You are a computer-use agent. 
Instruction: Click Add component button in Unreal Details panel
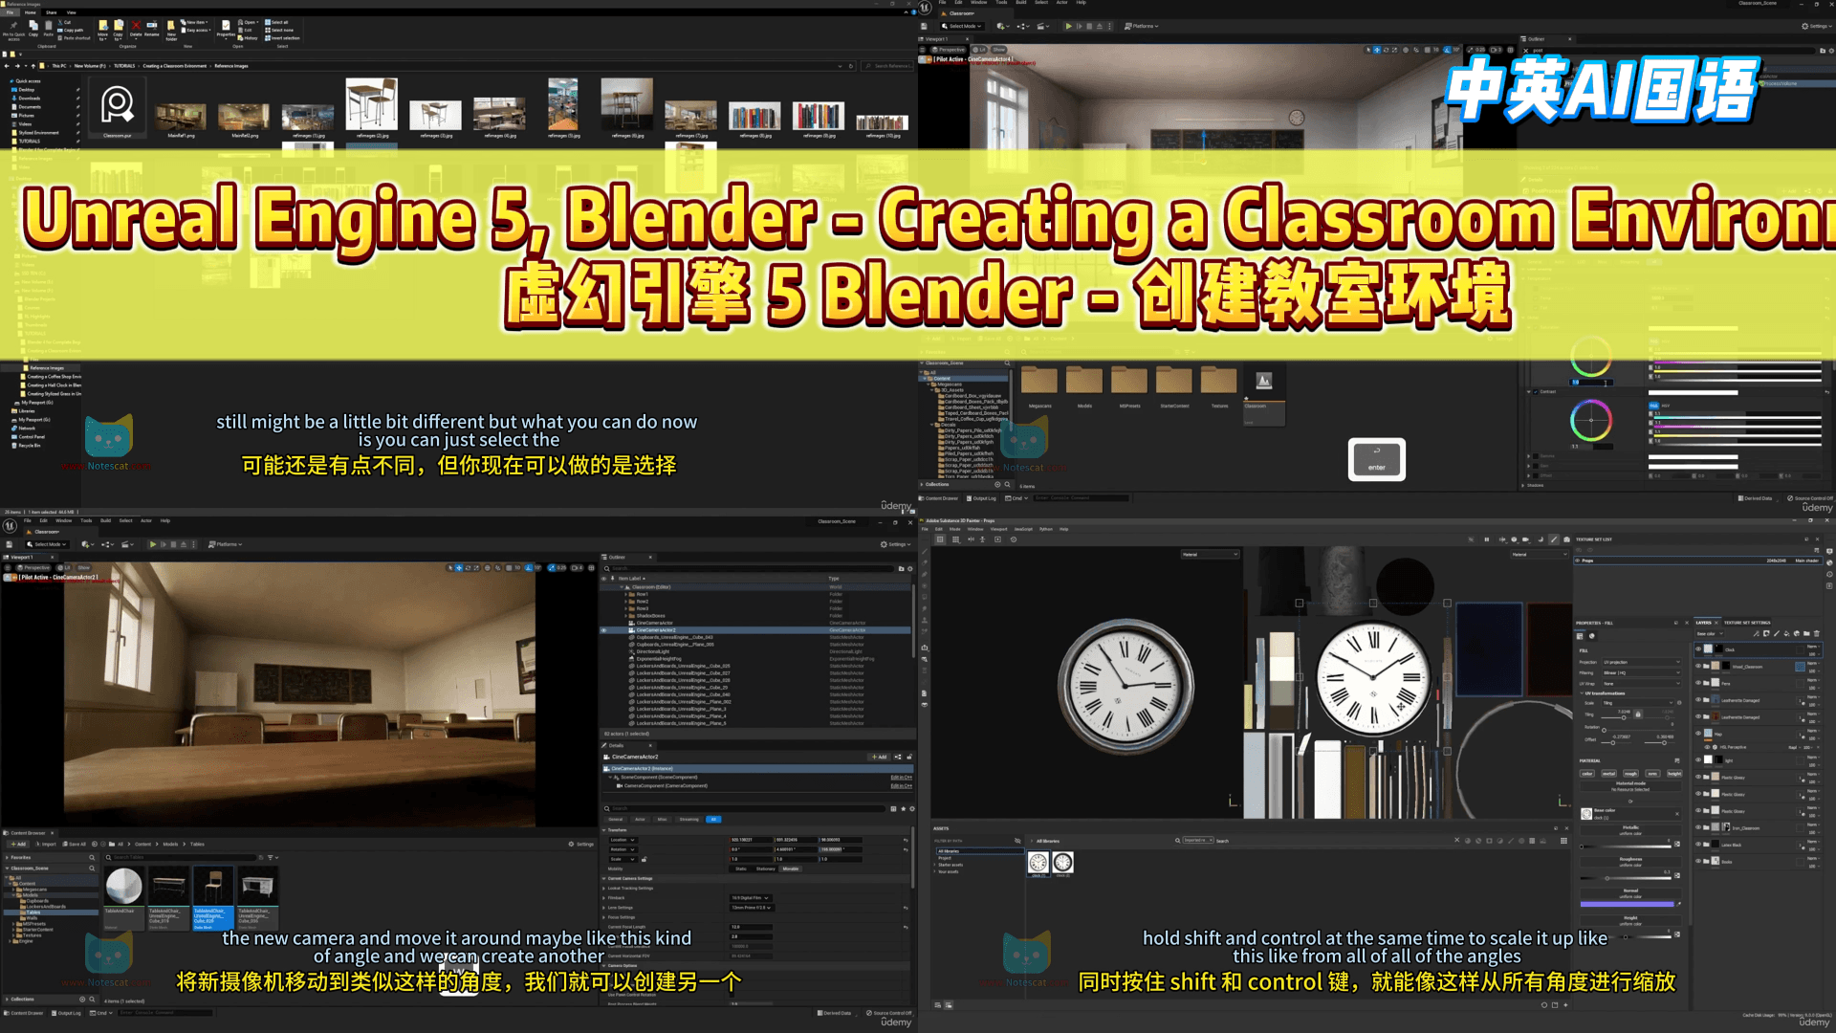tap(879, 758)
